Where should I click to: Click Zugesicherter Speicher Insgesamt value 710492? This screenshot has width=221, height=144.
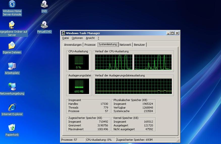coord(103,122)
